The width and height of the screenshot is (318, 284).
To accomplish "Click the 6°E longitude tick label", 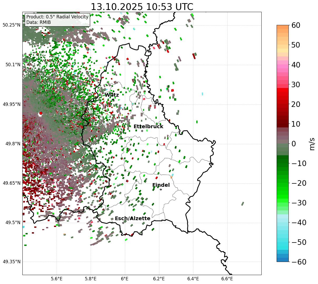I will pos(125,279).
